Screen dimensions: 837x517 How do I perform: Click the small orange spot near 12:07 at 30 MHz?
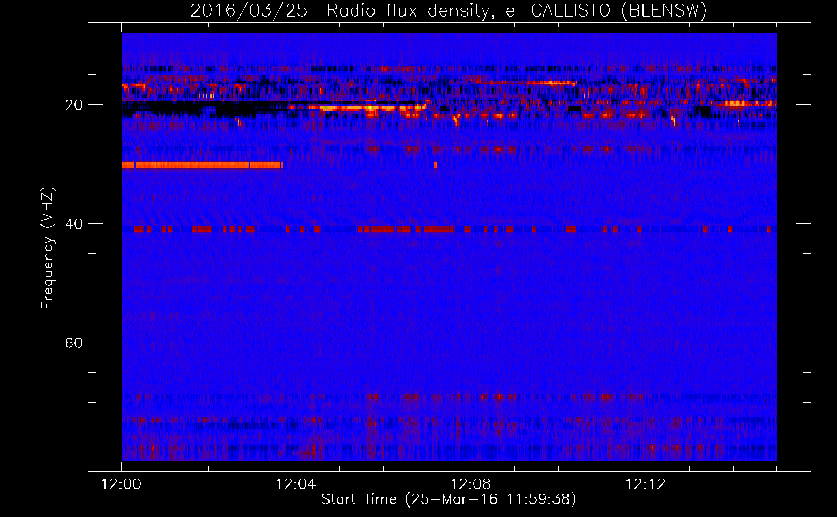pos(435,165)
